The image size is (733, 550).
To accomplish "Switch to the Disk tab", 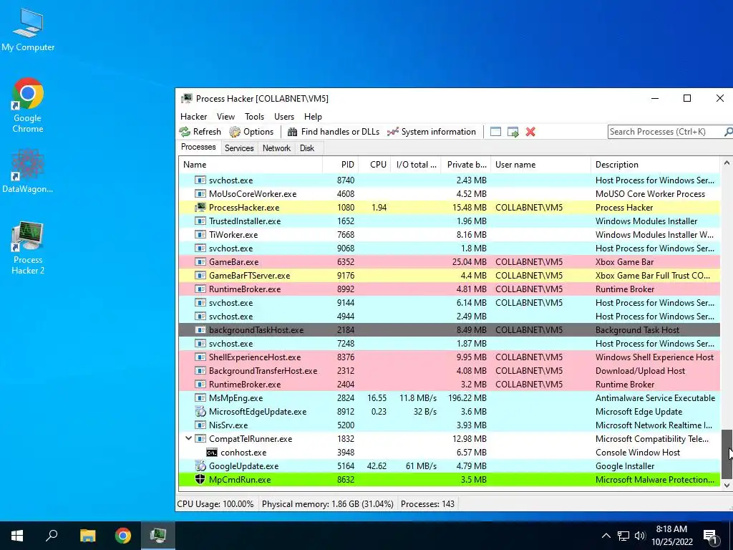I will [x=307, y=148].
